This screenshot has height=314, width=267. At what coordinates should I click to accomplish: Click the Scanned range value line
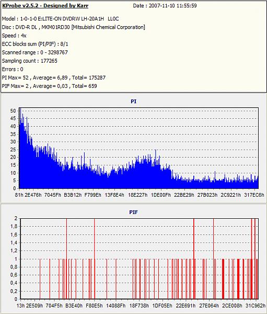tap(35, 52)
